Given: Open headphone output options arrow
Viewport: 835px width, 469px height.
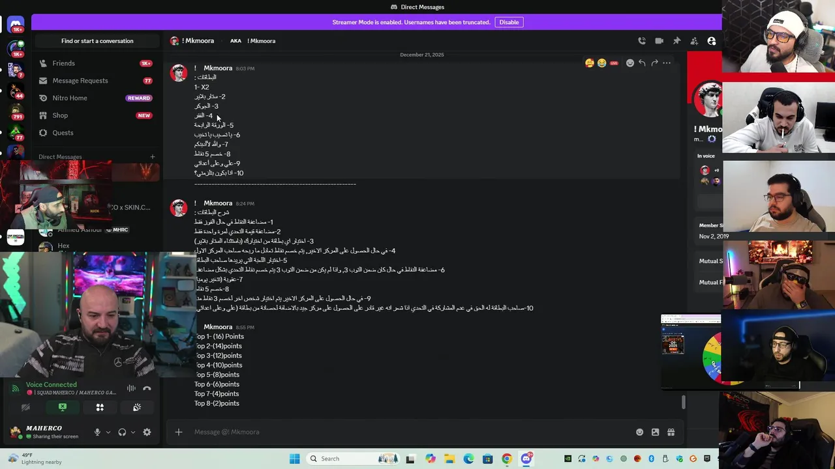Looking at the screenshot, I should pos(133,432).
